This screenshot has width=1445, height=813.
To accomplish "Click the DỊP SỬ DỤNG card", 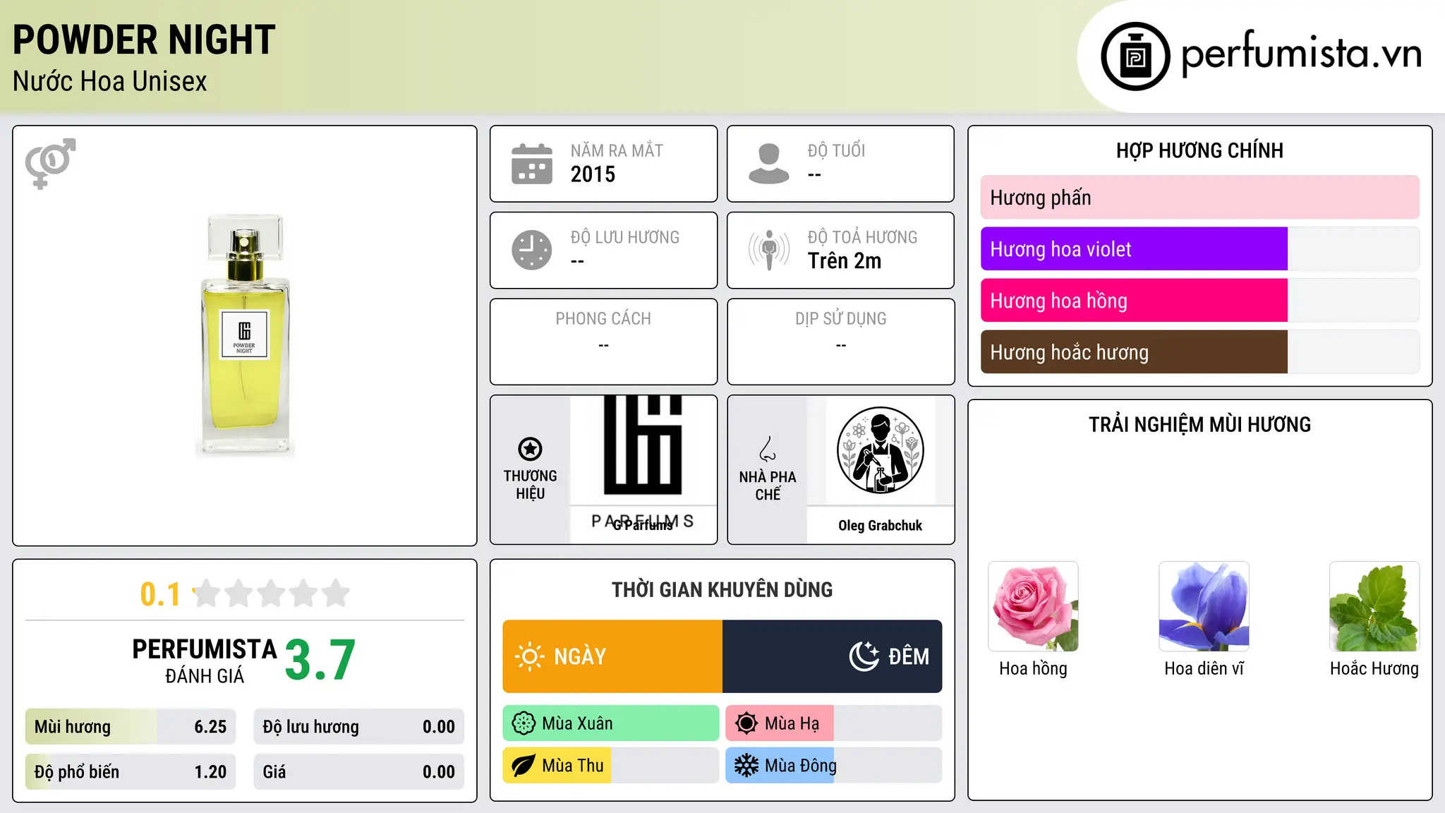I will (x=840, y=342).
